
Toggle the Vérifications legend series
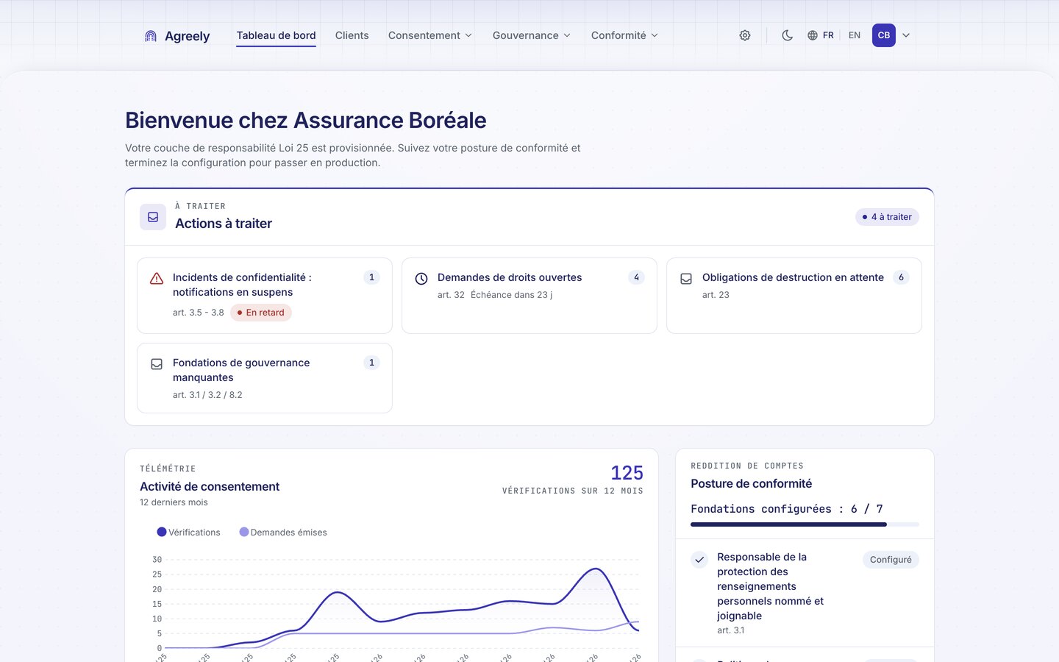coord(188,532)
